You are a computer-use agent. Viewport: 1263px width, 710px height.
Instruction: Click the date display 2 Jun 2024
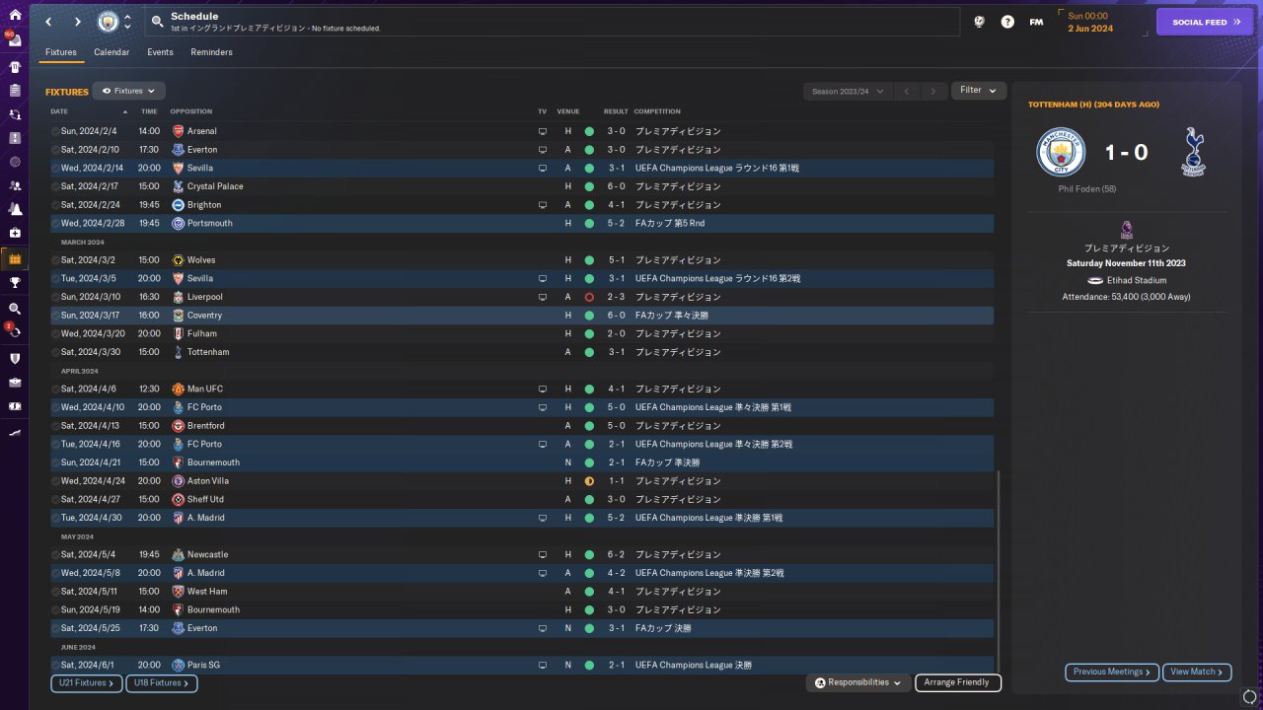(1090, 29)
